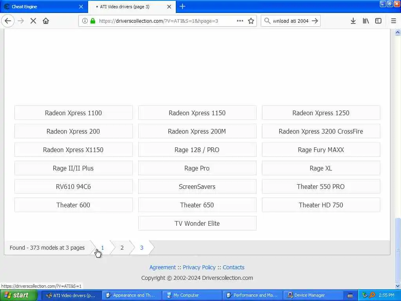Image resolution: width=401 pixels, height=301 pixels.
Task: Open the Downloads panel
Action: point(353,21)
